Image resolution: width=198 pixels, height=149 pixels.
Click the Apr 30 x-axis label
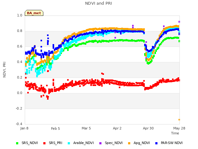pyautogui.click(x=148, y=128)
